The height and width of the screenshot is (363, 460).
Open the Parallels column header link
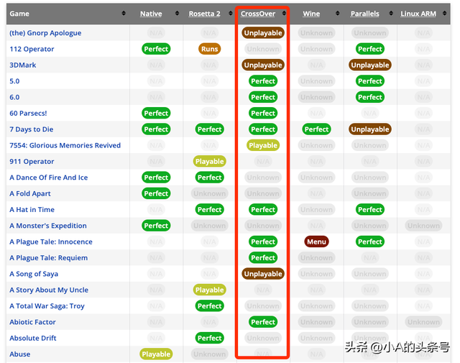coord(365,14)
